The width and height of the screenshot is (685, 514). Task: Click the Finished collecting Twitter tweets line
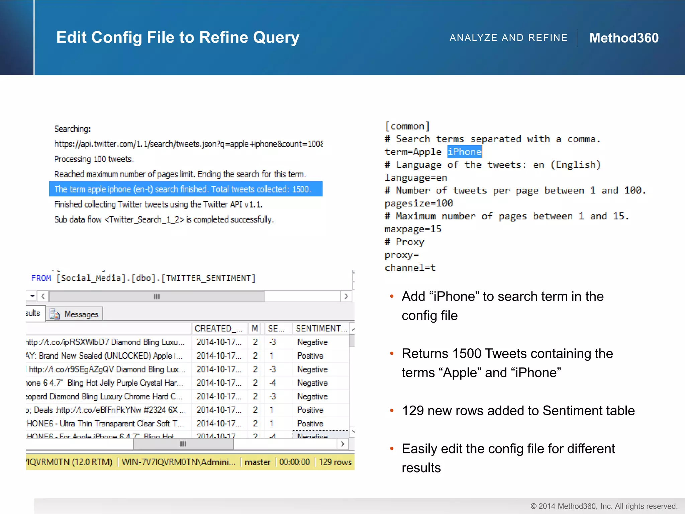click(x=158, y=204)
